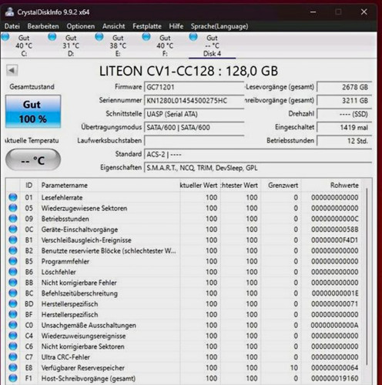The image size is (382, 385).
Task: Click the Parametername column header
Action: [109, 185]
